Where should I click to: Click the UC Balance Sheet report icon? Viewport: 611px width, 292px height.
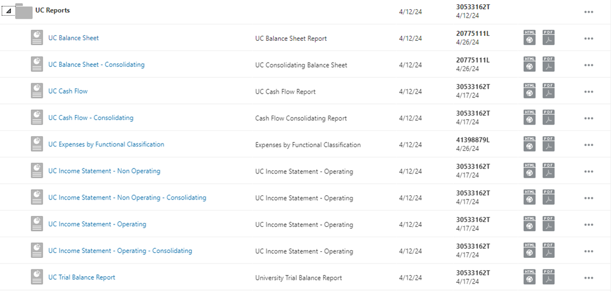point(37,38)
